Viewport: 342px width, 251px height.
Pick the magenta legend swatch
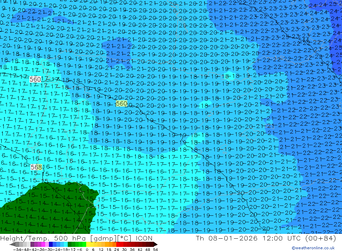click(43, 244)
